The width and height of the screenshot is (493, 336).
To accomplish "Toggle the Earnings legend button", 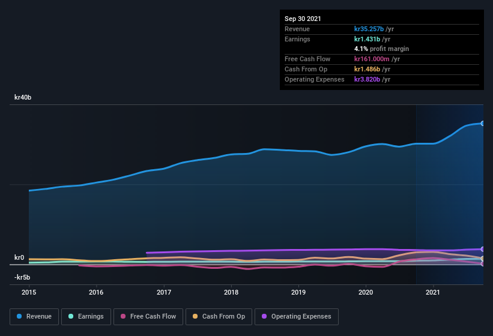I will click(x=86, y=317).
